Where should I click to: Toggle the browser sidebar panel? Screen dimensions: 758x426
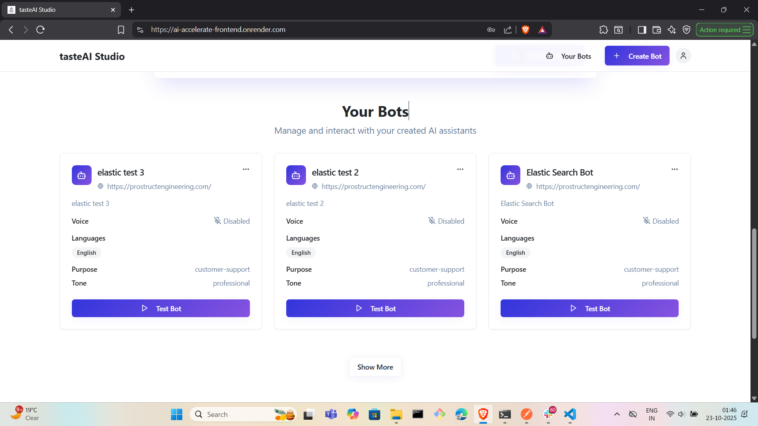642,30
